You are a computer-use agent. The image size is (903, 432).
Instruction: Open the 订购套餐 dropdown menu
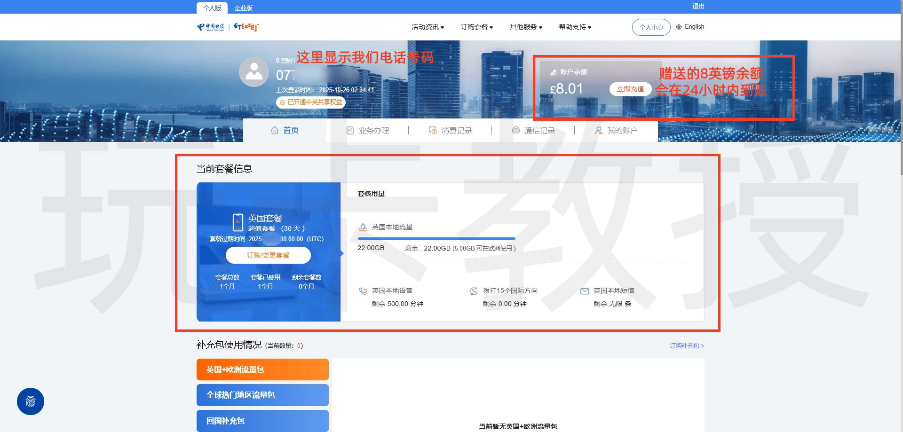[476, 27]
